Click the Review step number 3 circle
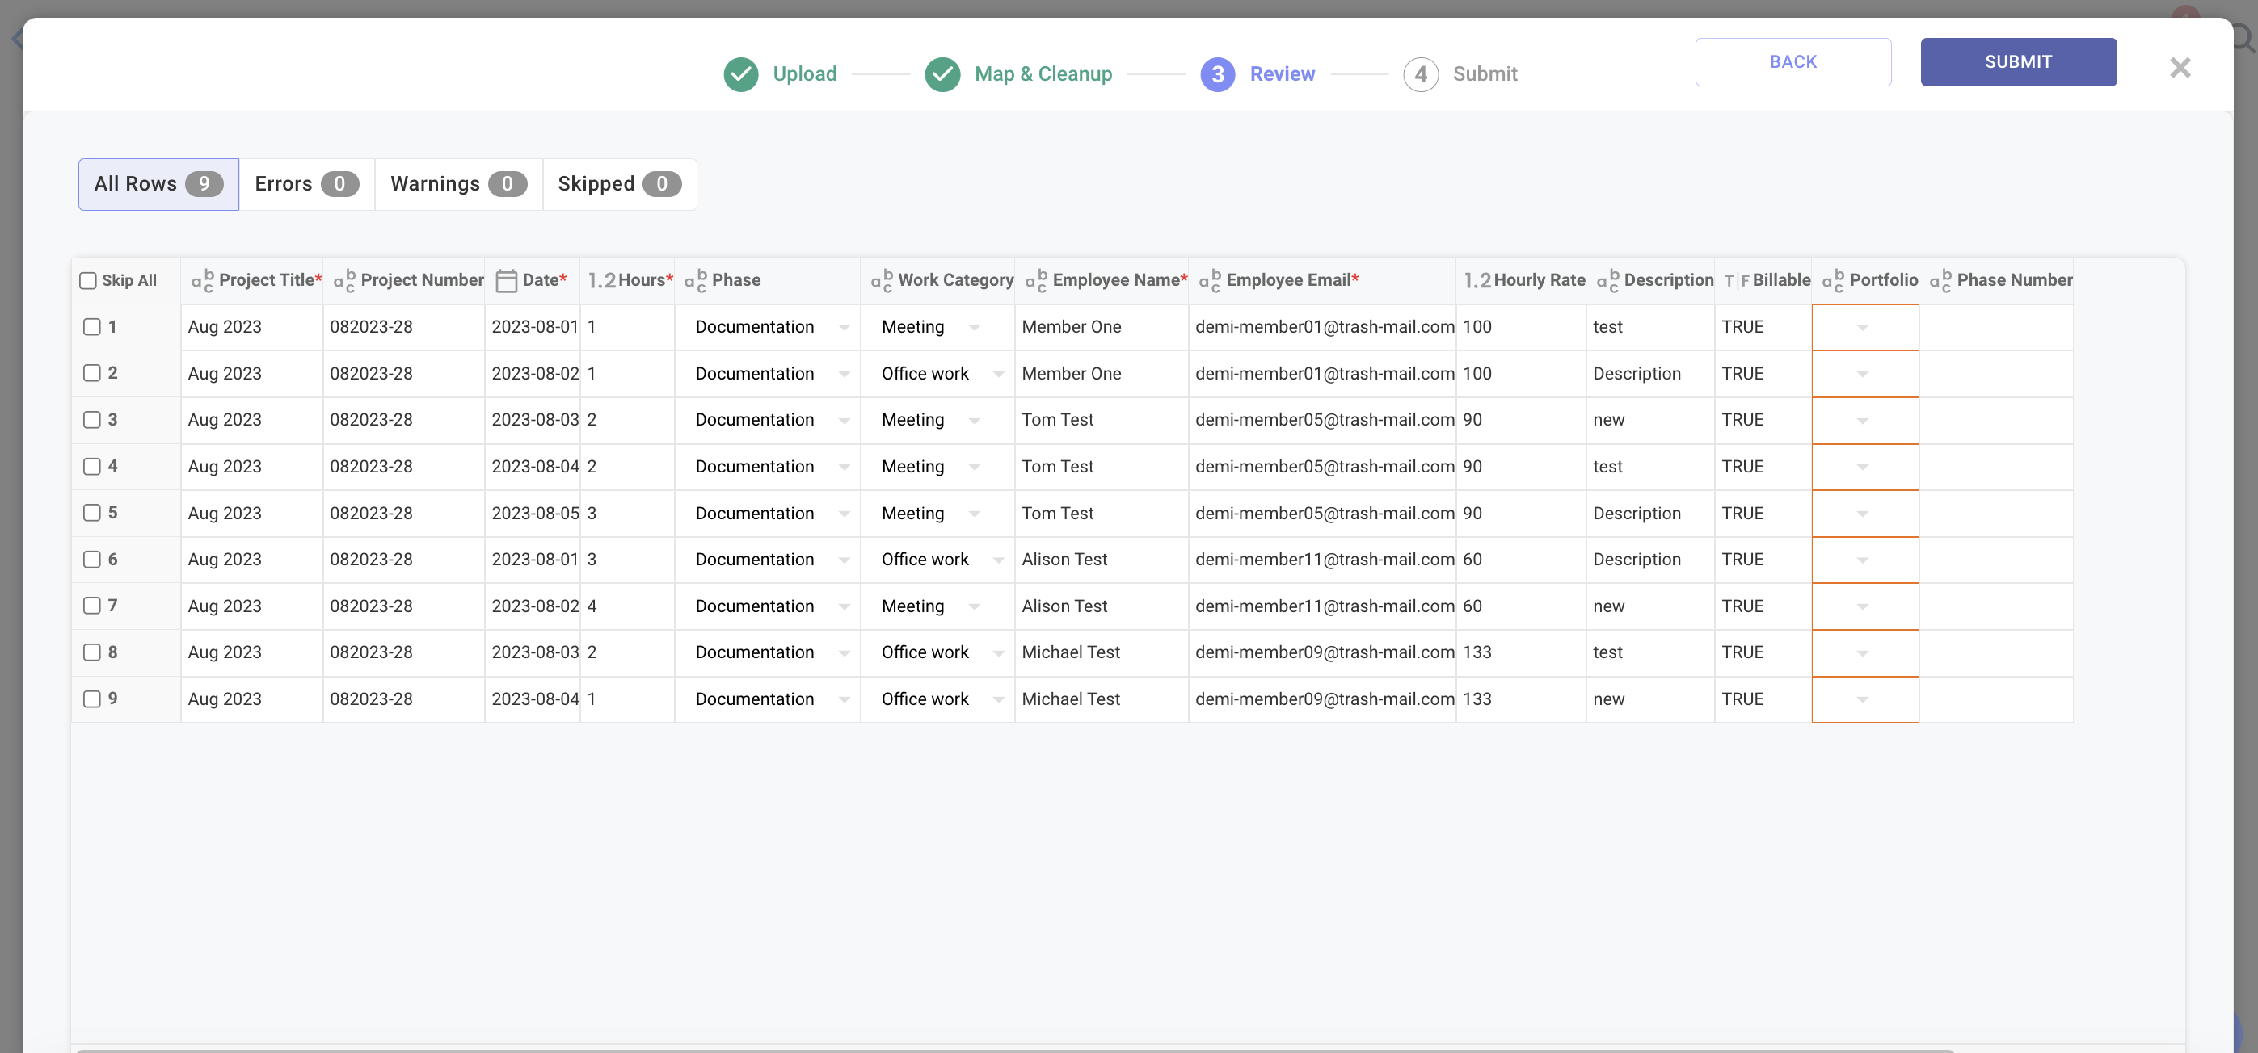2258x1053 pixels. pos(1218,74)
